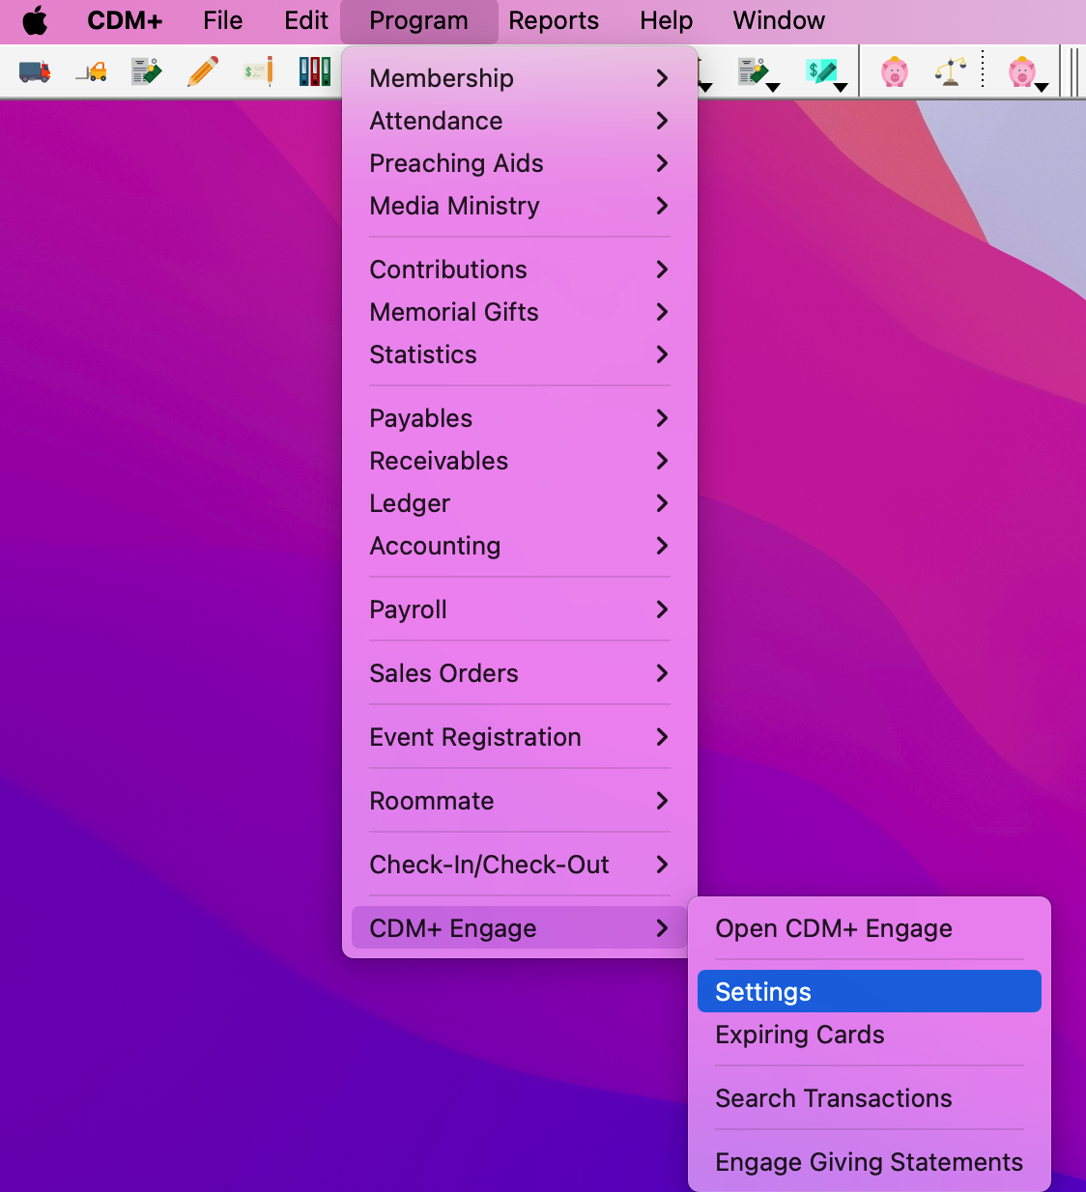This screenshot has height=1192, width=1086.
Task: Expand the Contributions submenu
Action: 520,270
